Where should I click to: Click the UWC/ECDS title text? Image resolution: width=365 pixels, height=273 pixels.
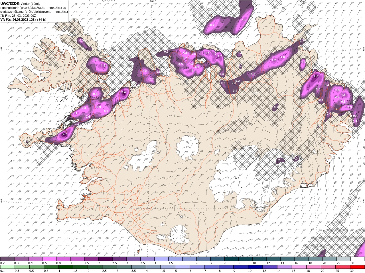pos(10,3)
